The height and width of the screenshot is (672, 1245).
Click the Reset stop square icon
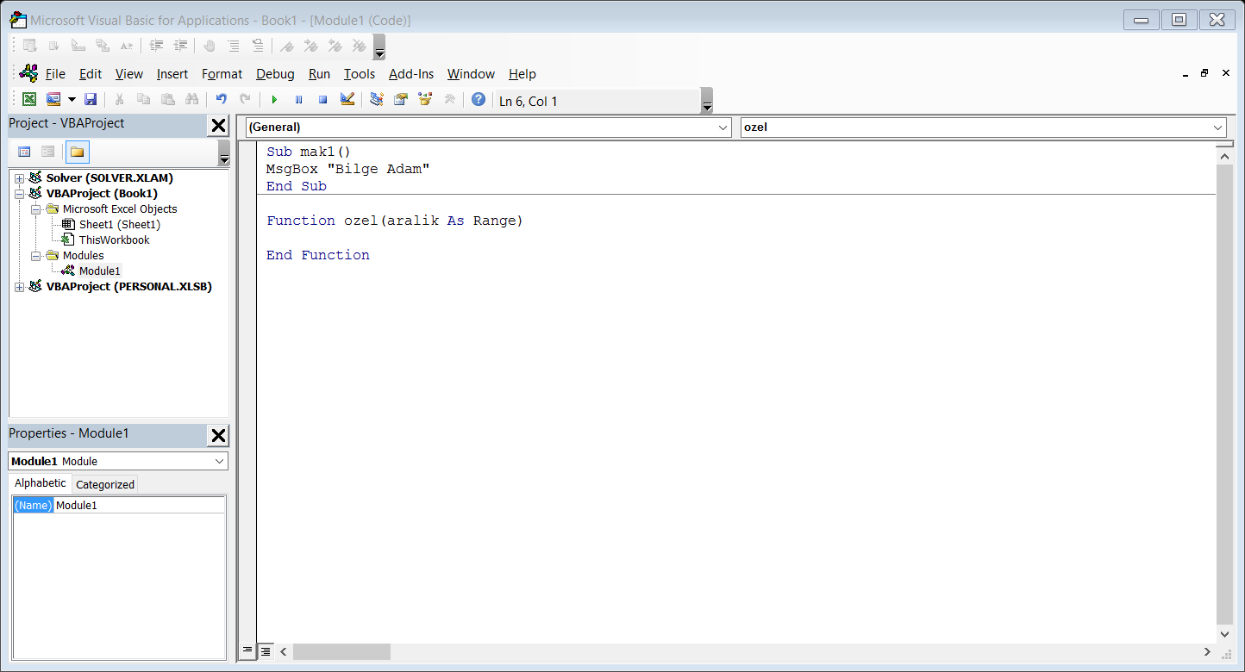click(322, 100)
